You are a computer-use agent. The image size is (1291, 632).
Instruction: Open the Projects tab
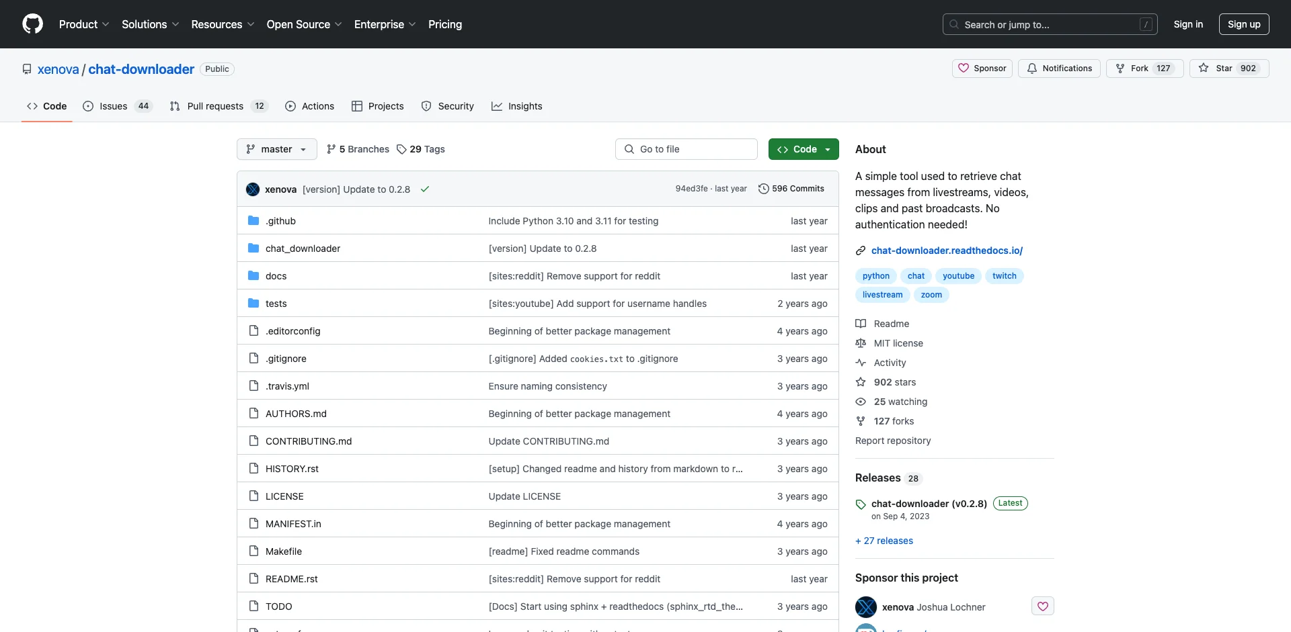click(x=377, y=106)
